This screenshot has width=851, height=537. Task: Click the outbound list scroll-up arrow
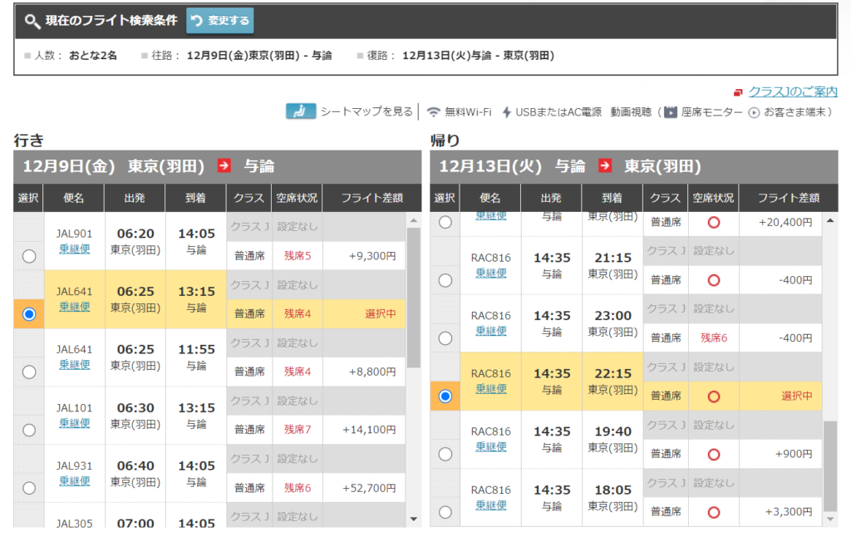(x=414, y=220)
